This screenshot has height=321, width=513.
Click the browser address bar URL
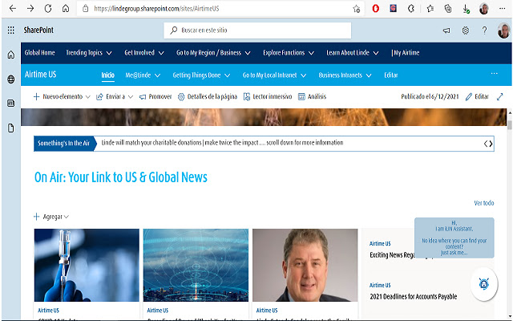point(156,9)
